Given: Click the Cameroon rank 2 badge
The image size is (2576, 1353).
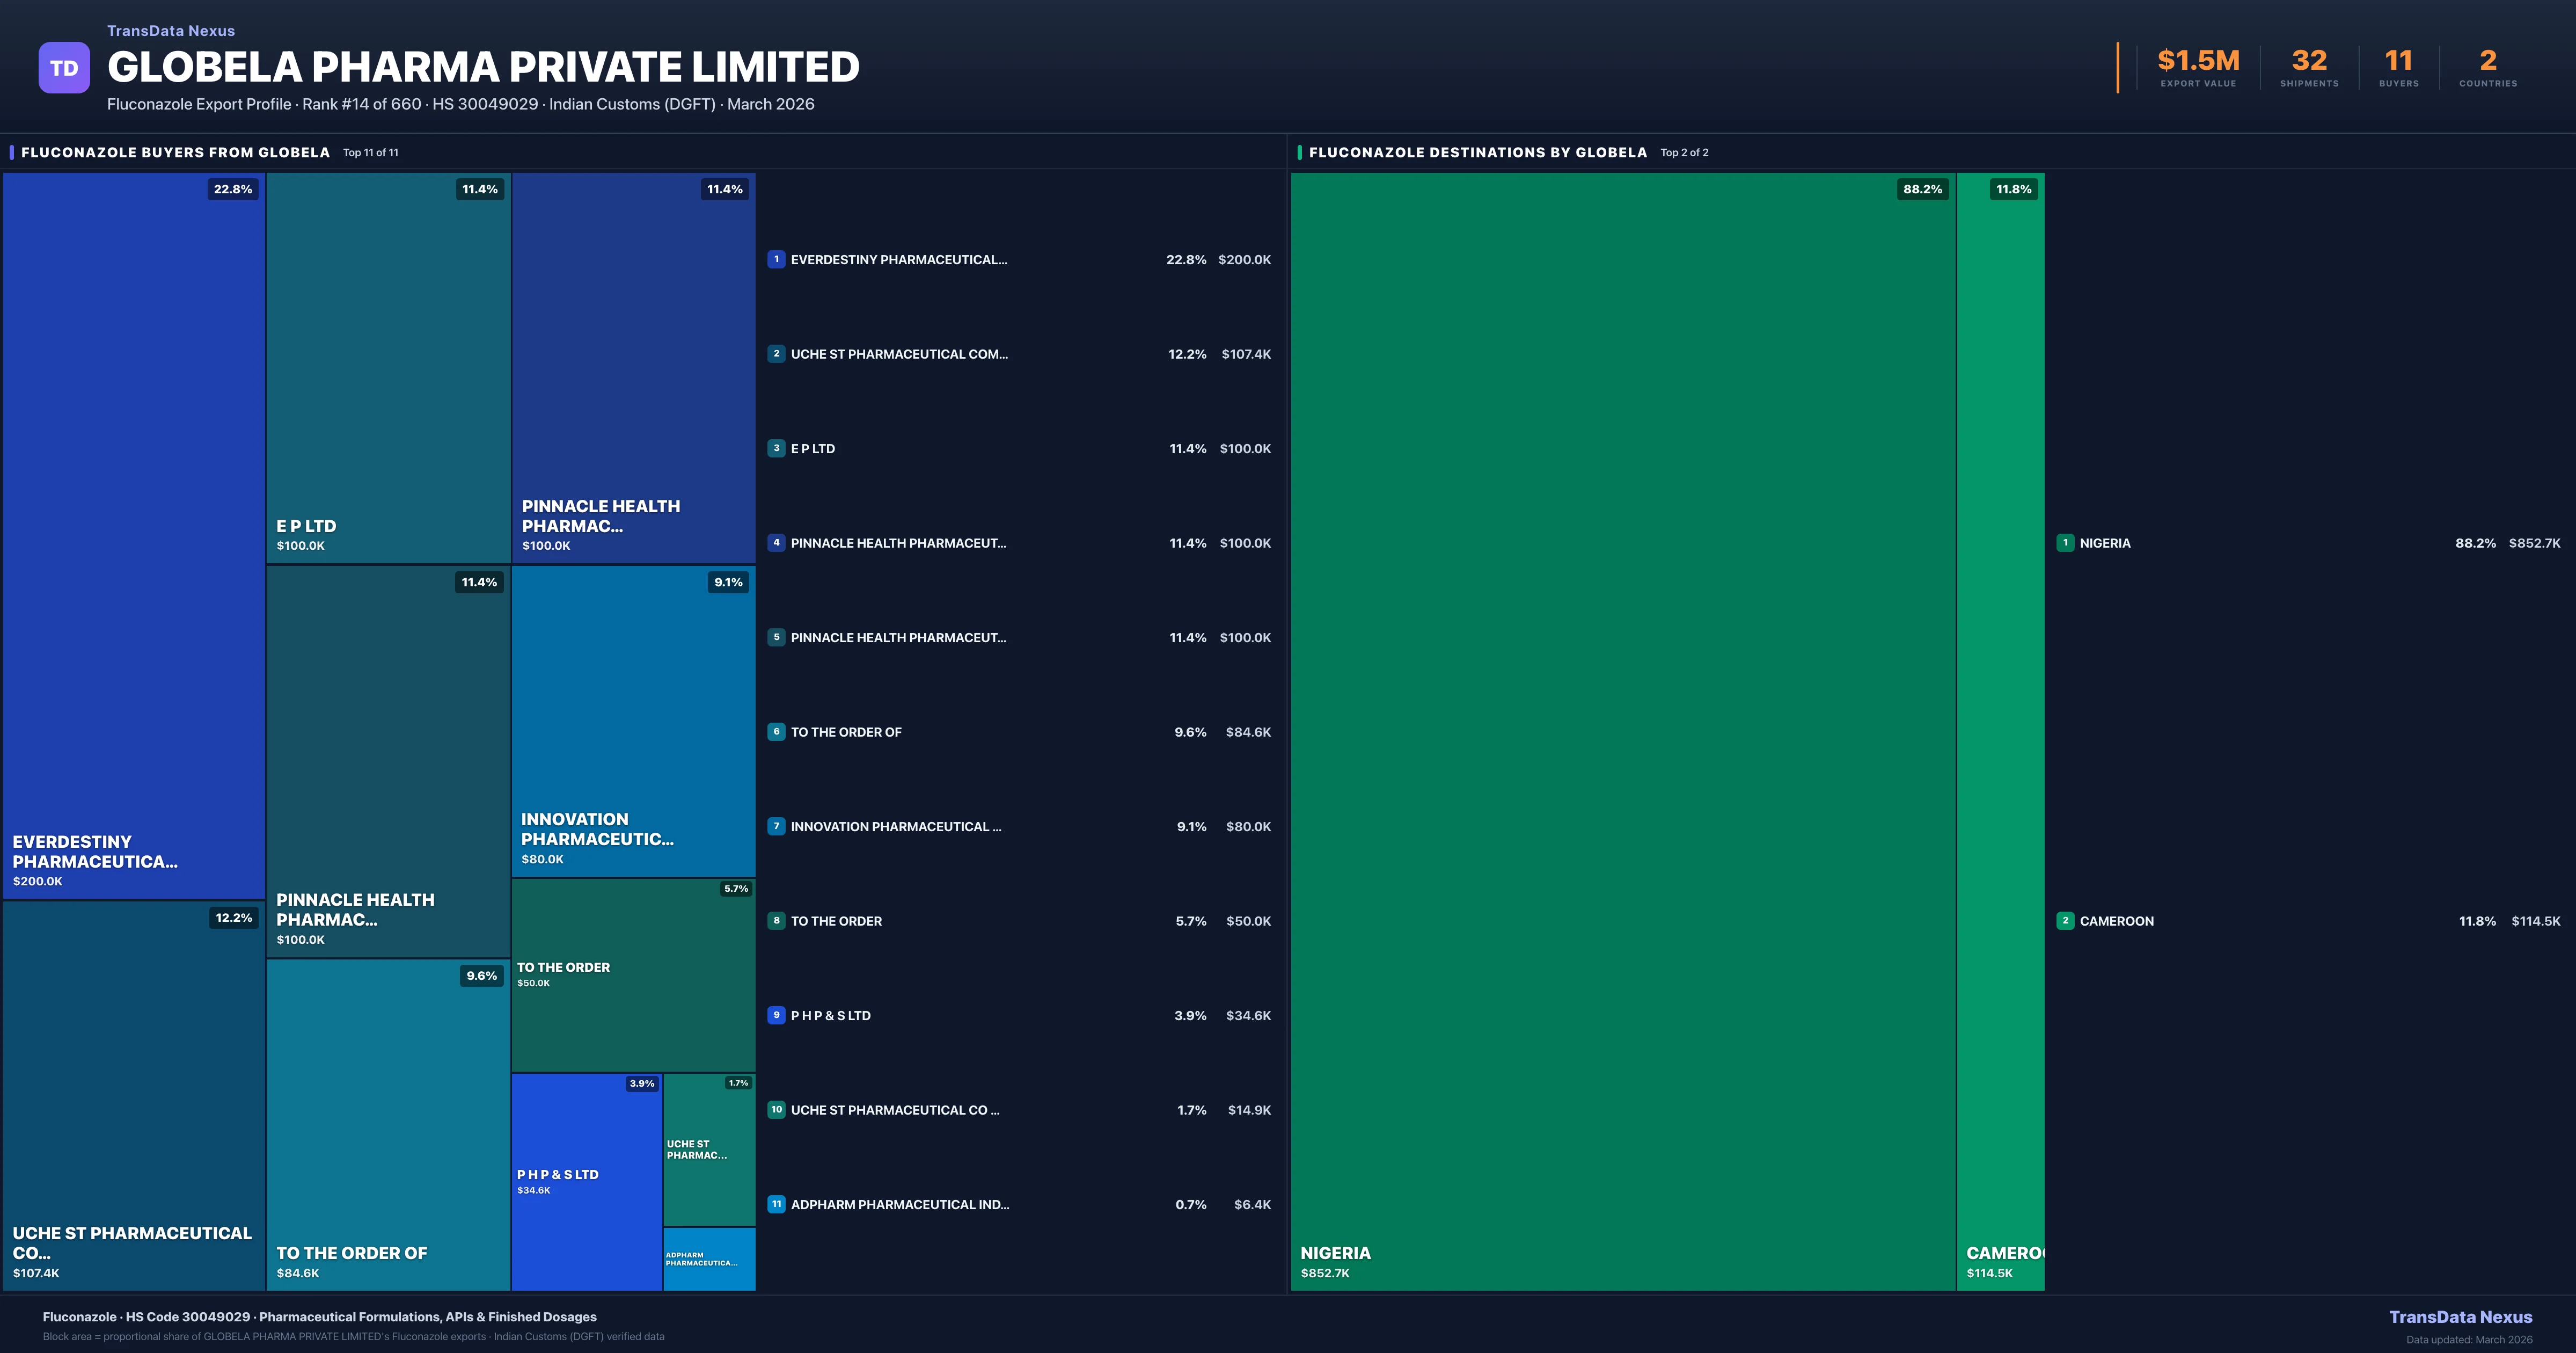Looking at the screenshot, I should (x=2065, y=921).
